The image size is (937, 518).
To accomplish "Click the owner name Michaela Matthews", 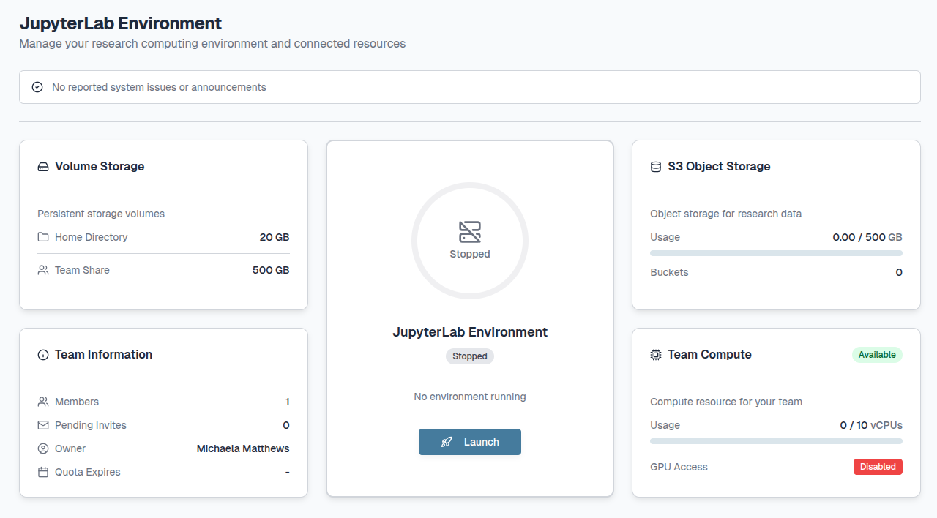I will (x=243, y=448).
